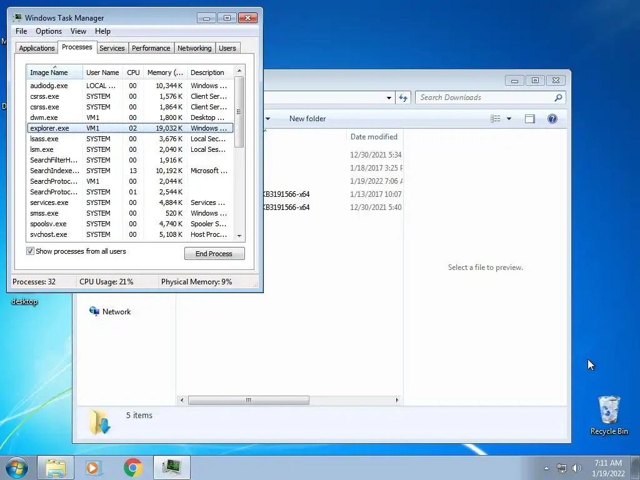Open Task Manager Options menu

click(x=49, y=31)
